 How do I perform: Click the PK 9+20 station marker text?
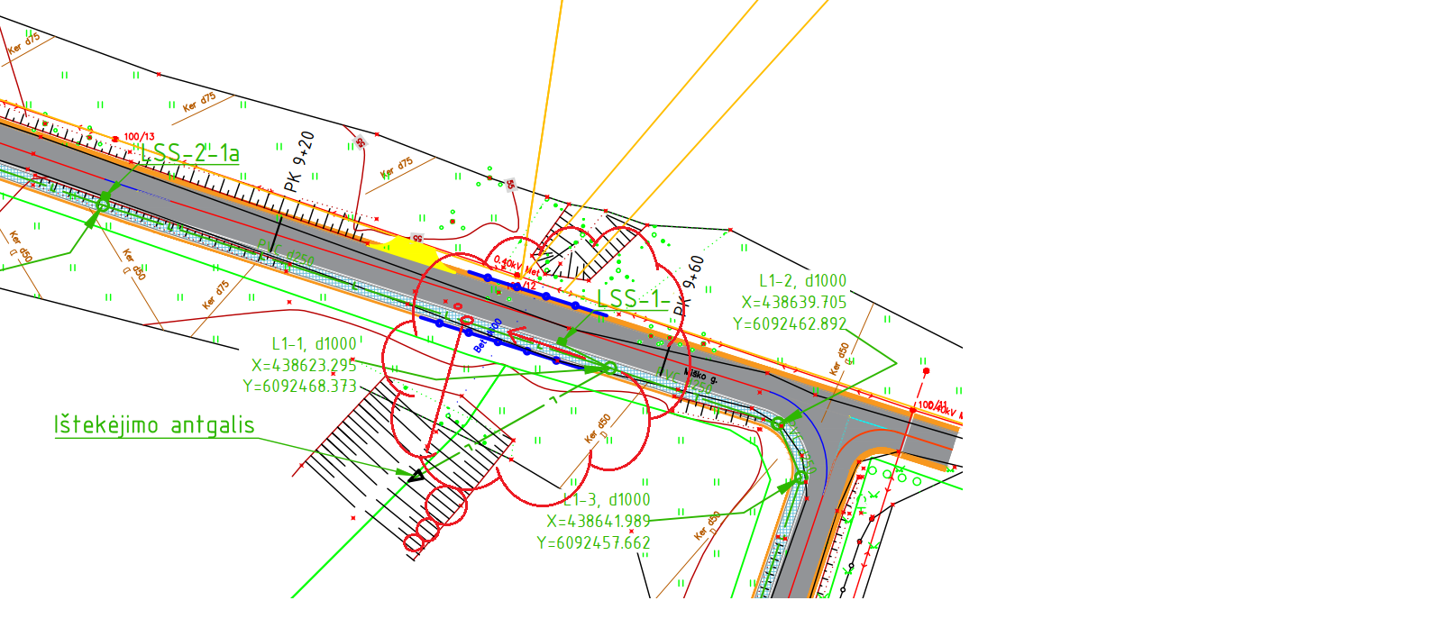299,162
